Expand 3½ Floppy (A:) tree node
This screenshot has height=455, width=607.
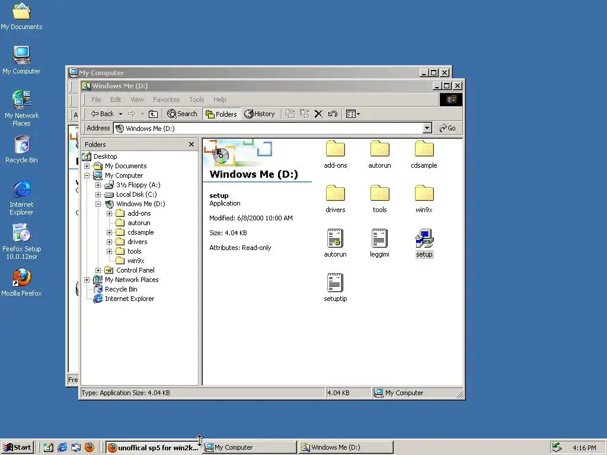click(98, 185)
